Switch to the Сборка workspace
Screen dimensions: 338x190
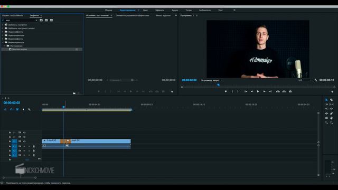click(108, 10)
